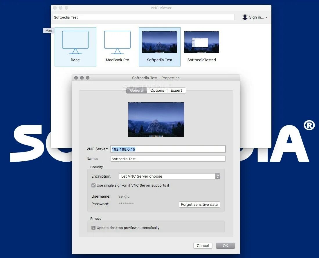The height and width of the screenshot is (258, 319).
Task: Click Forget sensitive data button
Action: 199,204
